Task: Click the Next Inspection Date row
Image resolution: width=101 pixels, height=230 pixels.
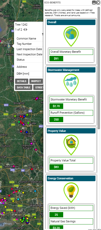Action: (30, 54)
